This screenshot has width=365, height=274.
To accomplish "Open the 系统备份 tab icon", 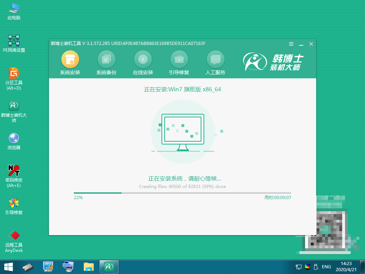I will 106,60.
